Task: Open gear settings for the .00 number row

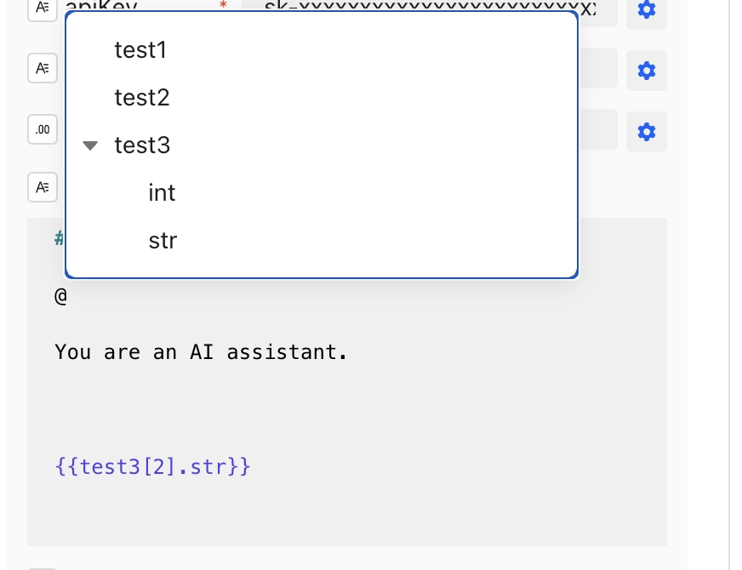Action: click(647, 132)
